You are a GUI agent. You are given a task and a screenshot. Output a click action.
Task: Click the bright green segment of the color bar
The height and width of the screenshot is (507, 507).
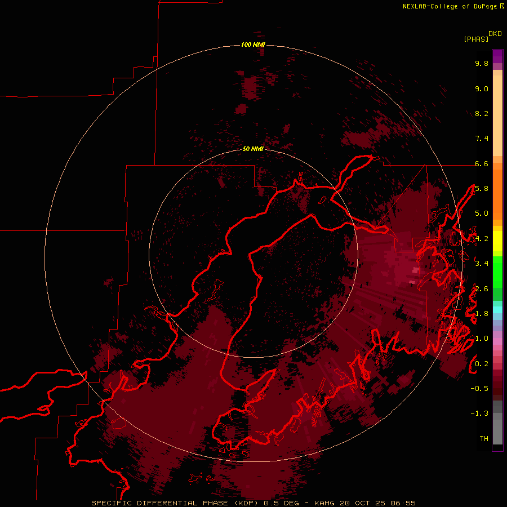[x=497, y=272]
